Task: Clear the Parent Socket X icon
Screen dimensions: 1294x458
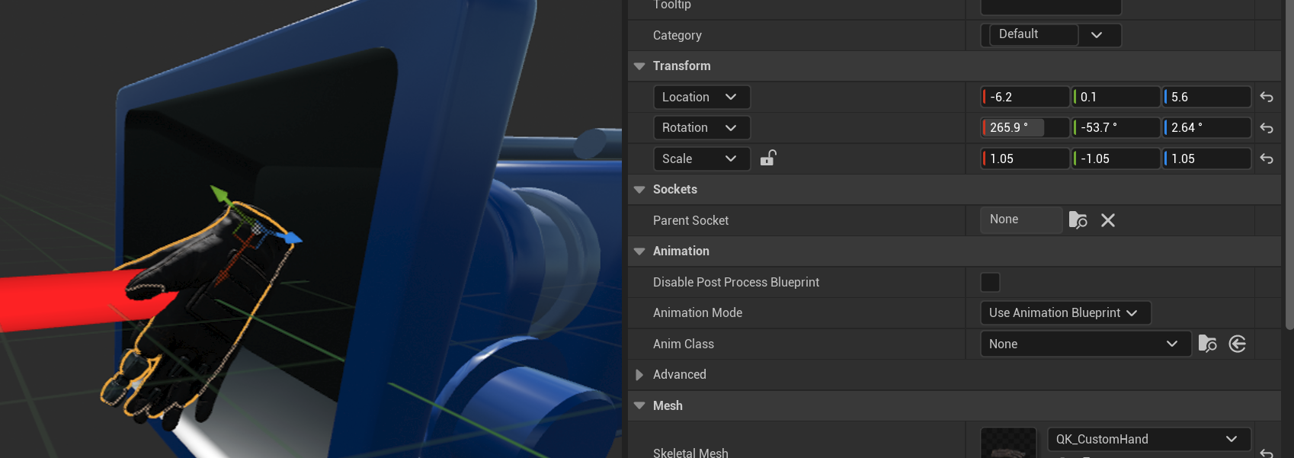Action: (x=1108, y=220)
